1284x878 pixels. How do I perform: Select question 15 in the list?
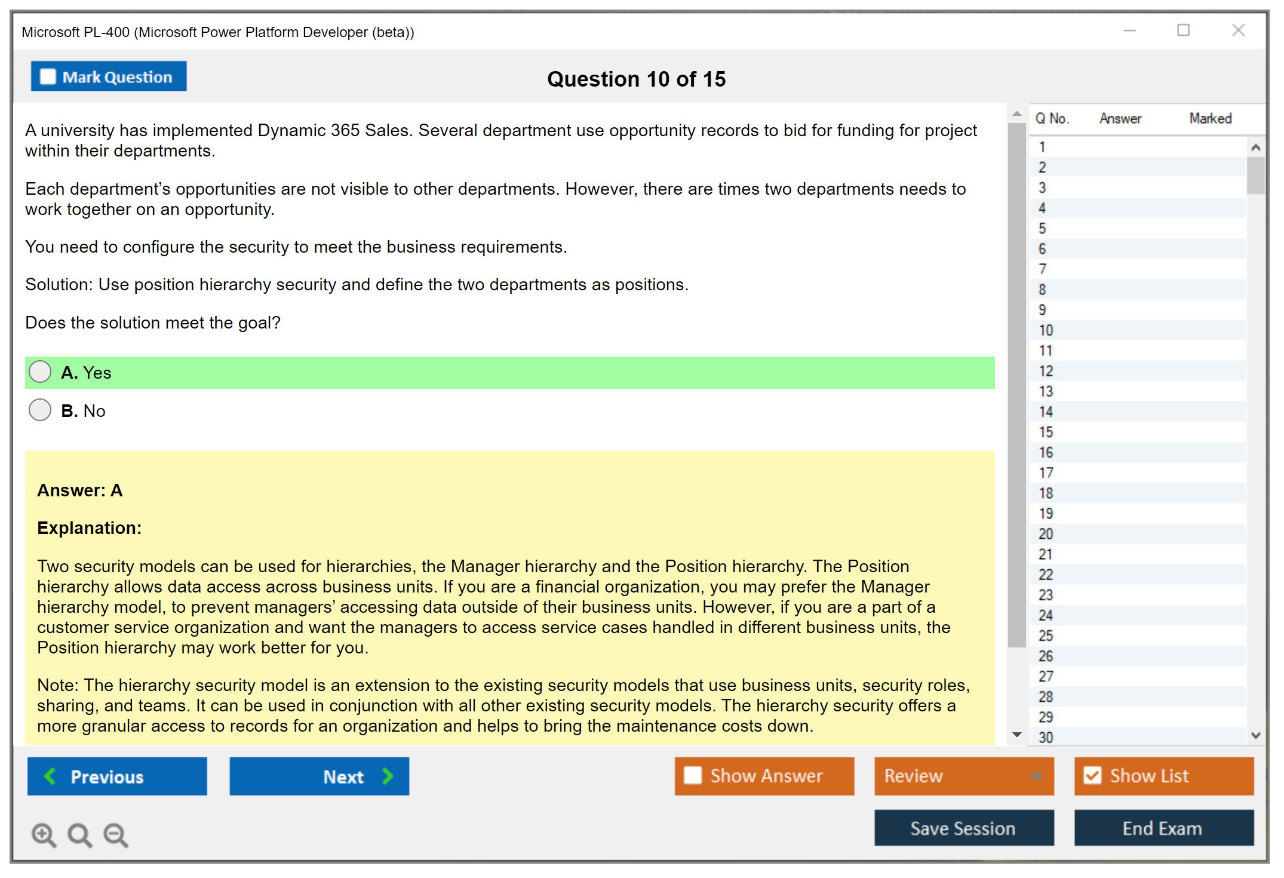1046,432
